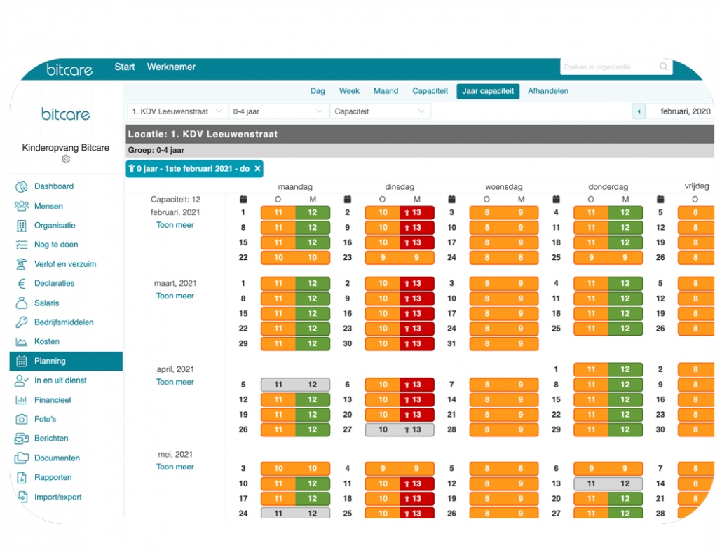Click the Verlof en verzuim palm icon

(x=21, y=263)
